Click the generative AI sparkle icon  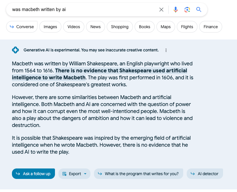(15, 50)
